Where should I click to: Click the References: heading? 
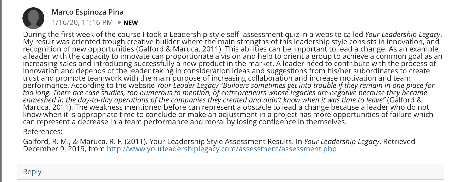(43, 132)
